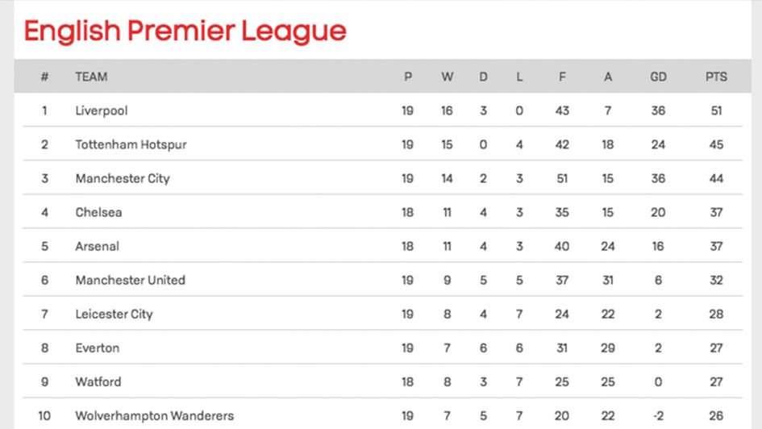This screenshot has height=429, width=762.
Task: Sort by the GD column header
Action: click(658, 77)
